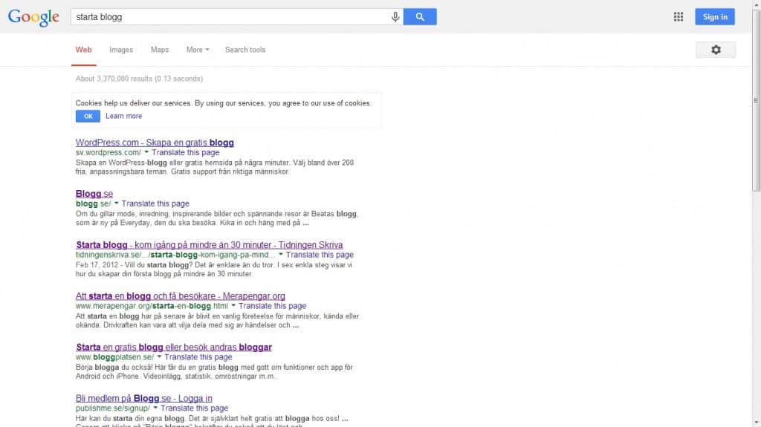
Task: Translate this page for blogg.se result
Action: [155, 203]
